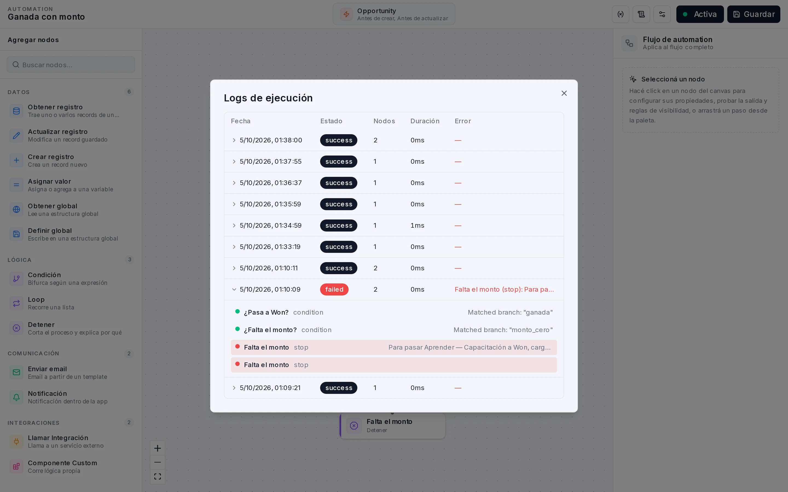This screenshot has width=788, height=492.
Task: Click the Obtener global globe icon
Action: [16, 210]
